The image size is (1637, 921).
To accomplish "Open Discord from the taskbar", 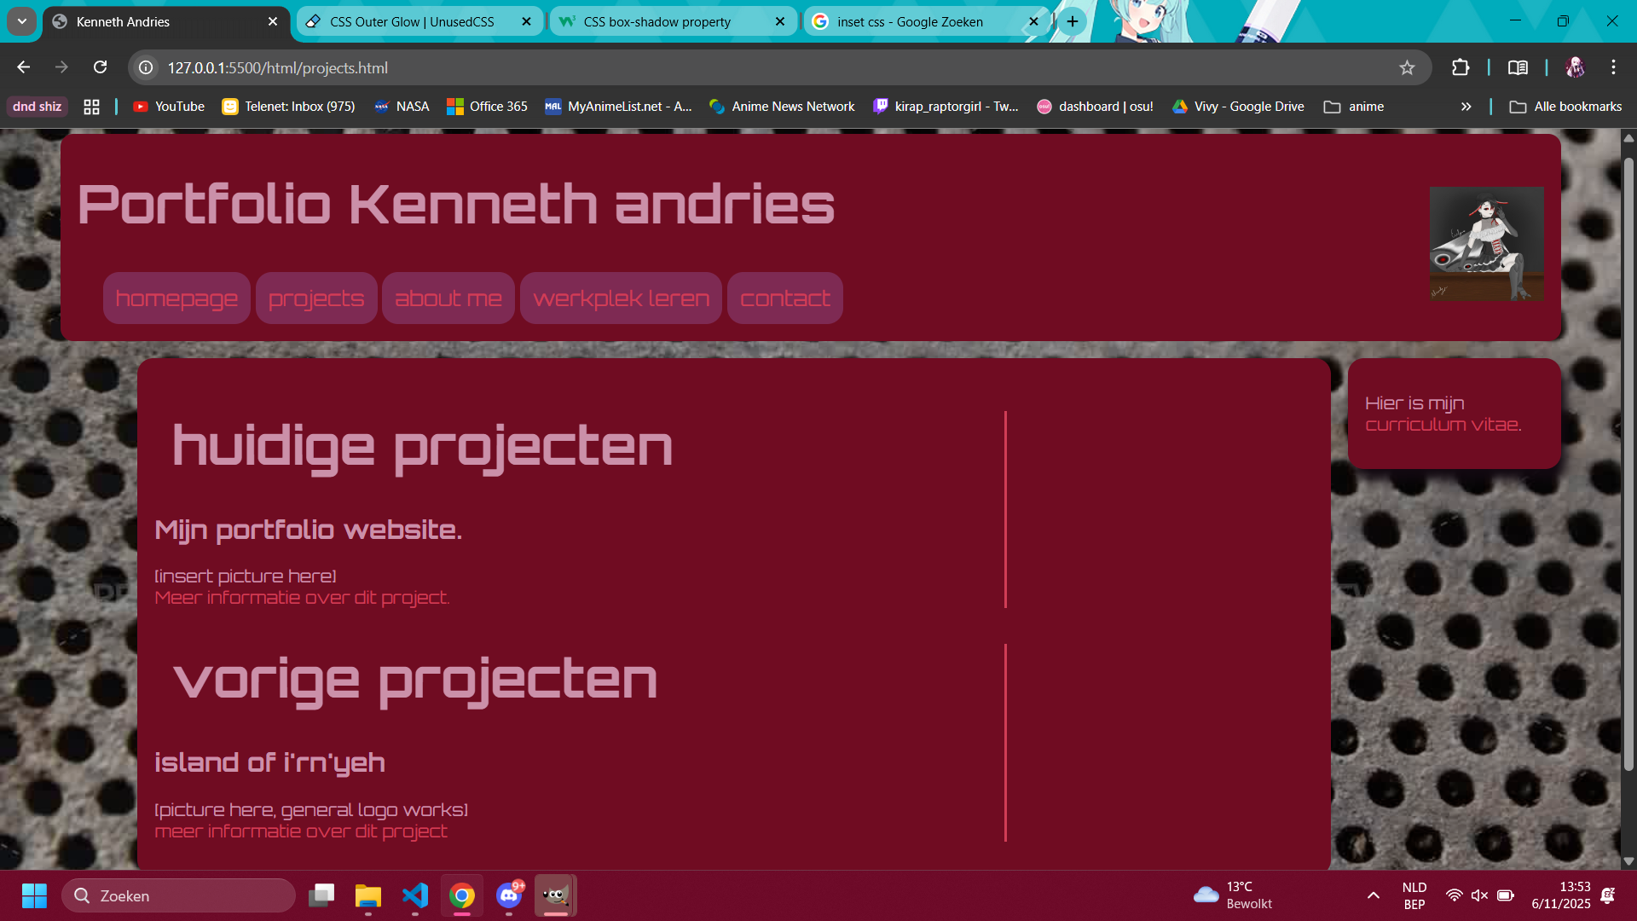I will tap(509, 895).
